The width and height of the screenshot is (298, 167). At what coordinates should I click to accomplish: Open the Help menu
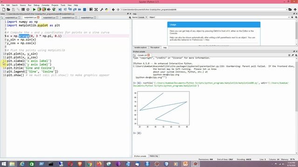(x=76, y=5)
